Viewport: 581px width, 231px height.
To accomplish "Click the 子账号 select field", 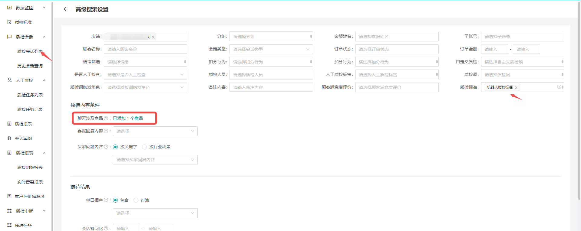I will coord(523,36).
